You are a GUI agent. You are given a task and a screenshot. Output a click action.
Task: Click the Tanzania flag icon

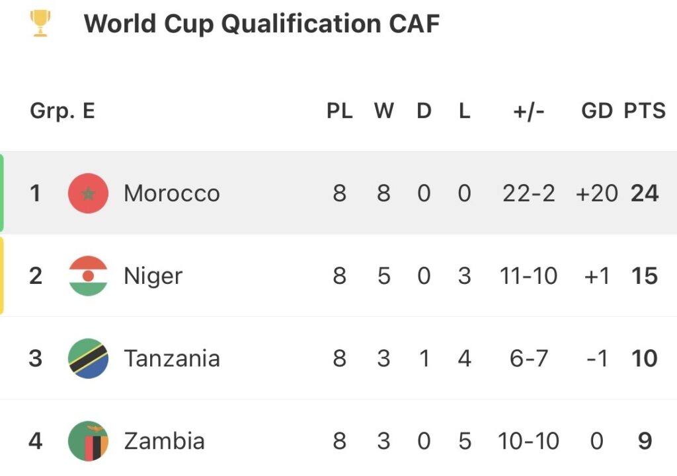(88, 358)
